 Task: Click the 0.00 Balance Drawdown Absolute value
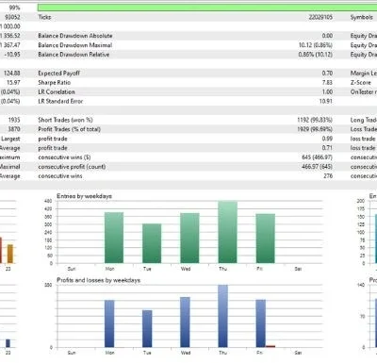[x=327, y=36]
